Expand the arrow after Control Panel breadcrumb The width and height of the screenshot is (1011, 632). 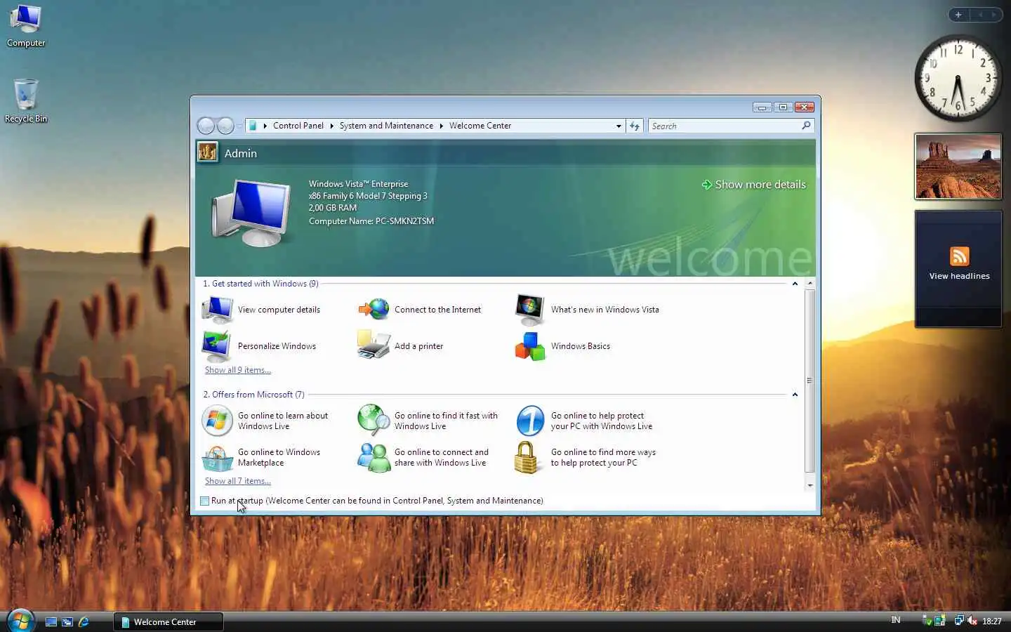pyautogui.click(x=331, y=126)
